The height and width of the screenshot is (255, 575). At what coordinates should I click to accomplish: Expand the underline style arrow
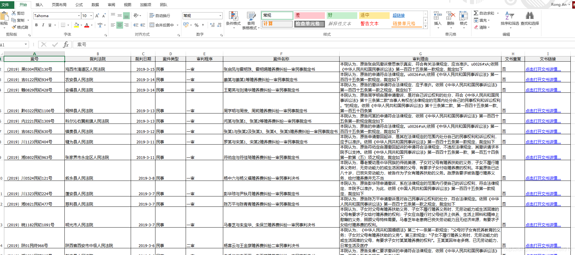click(55, 25)
